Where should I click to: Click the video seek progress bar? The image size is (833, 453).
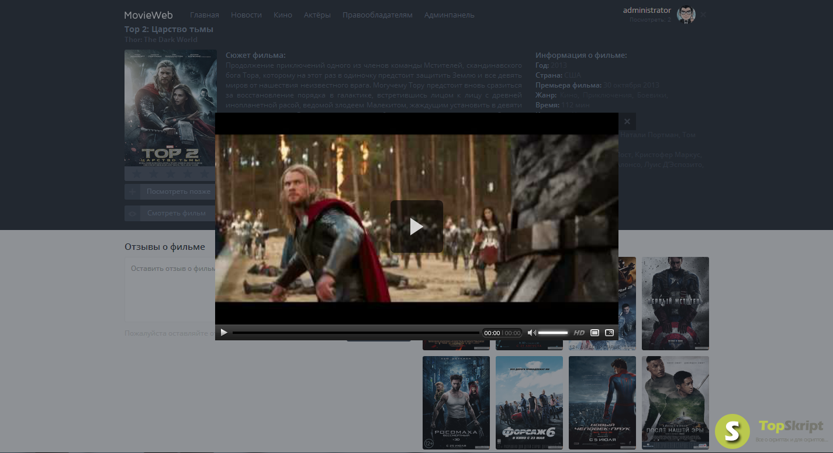pyautogui.click(x=356, y=333)
